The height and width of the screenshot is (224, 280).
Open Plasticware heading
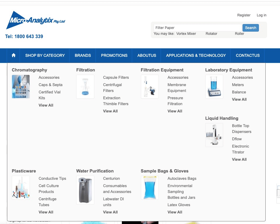point(24,171)
